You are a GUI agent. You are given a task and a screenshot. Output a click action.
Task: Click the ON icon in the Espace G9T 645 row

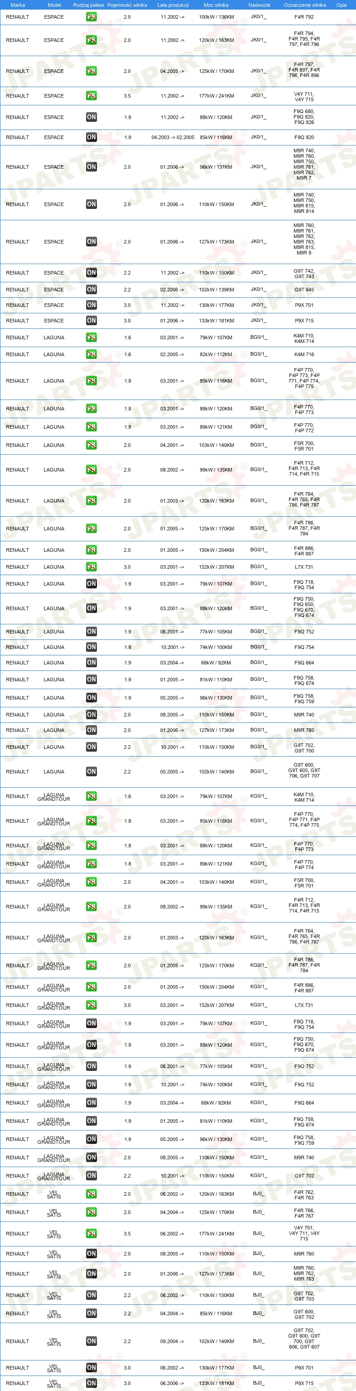point(91,290)
